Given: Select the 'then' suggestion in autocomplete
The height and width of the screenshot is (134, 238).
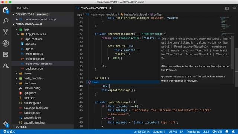Looking at the screenshot, I should [x=123, y=82].
